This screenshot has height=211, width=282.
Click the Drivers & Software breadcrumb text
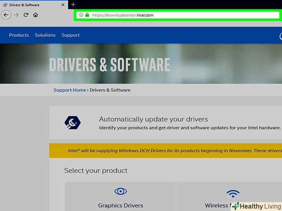110,90
